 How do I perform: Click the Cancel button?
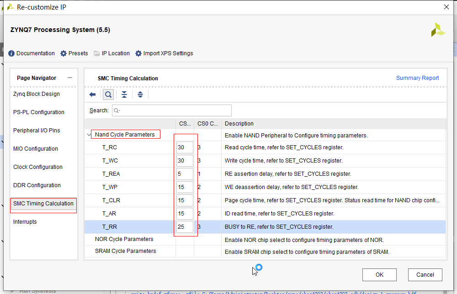(425, 275)
